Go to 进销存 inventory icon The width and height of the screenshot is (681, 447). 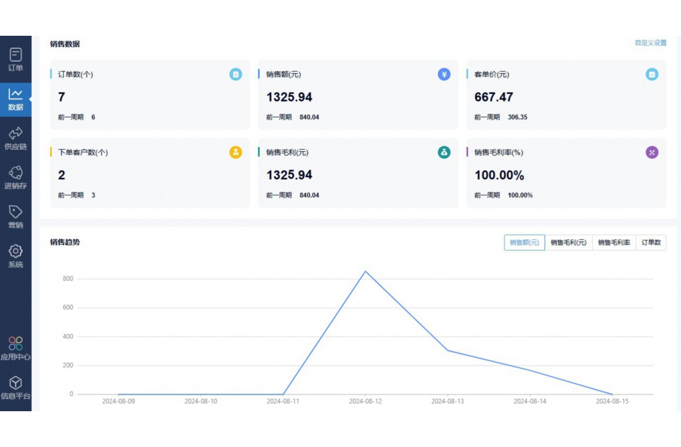tap(16, 173)
